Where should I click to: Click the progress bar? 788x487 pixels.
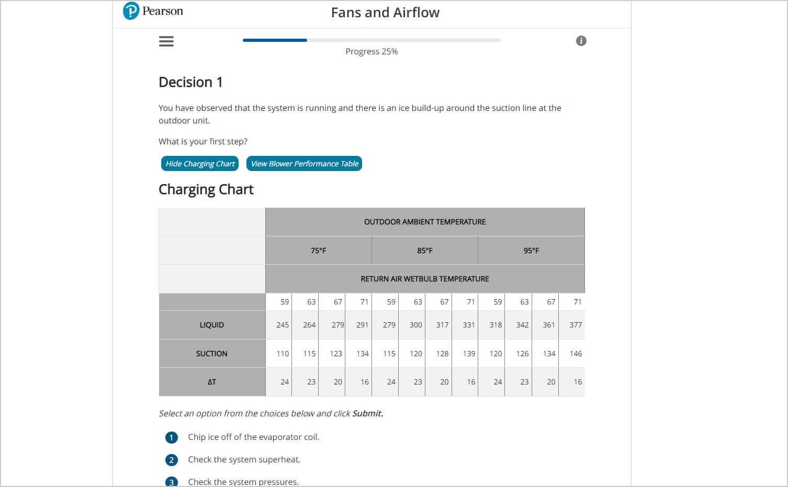pos(372,40)
